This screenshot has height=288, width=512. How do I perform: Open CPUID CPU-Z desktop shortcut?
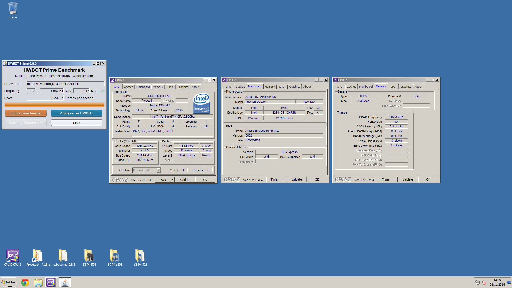tap(13, 257)
